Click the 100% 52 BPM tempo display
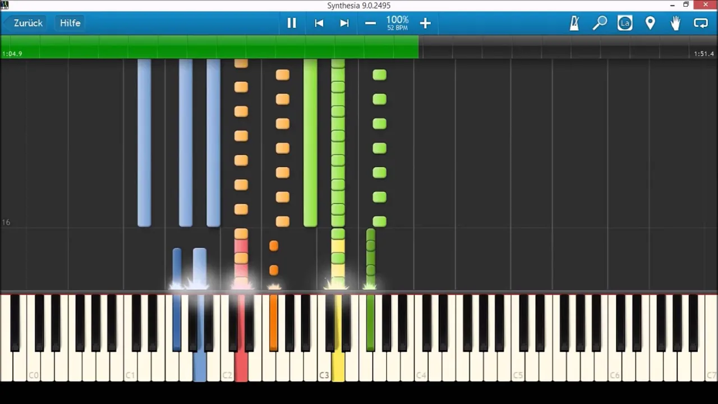718x404 pixels. click(x=397, y=23)
